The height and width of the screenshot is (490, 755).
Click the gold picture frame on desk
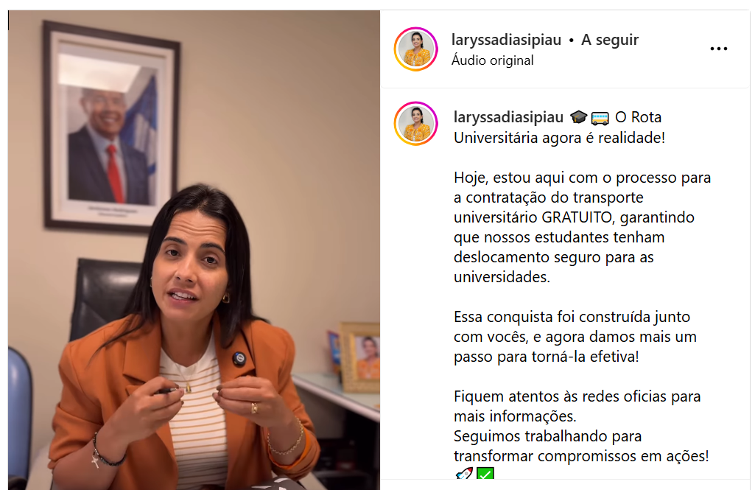click(360, 357)
